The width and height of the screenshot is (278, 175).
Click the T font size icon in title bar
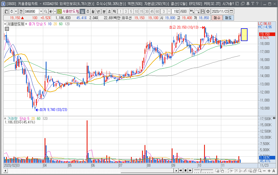pos(253,4)
